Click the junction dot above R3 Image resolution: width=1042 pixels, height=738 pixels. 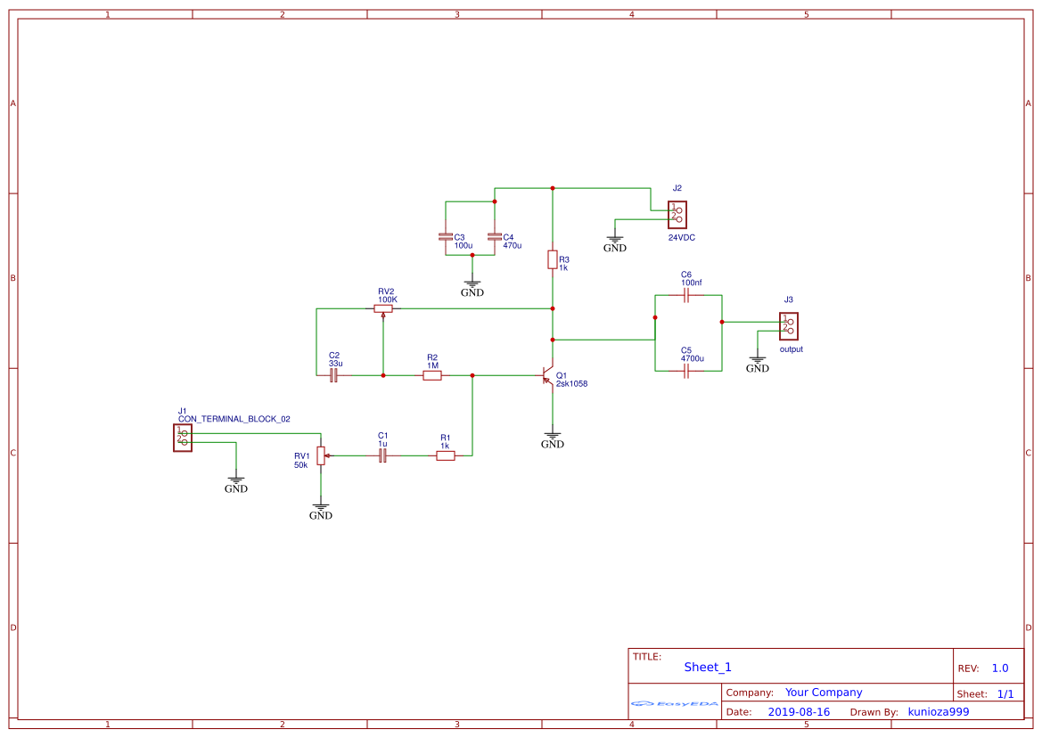554,188
